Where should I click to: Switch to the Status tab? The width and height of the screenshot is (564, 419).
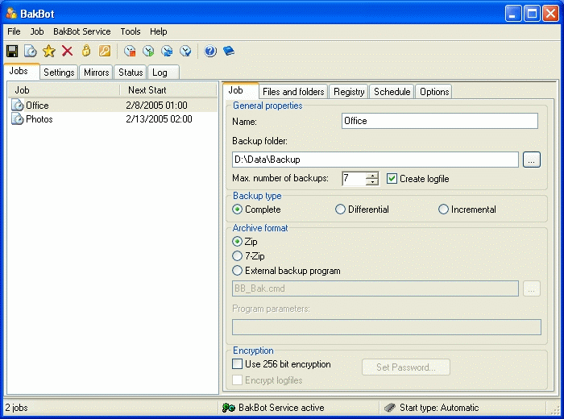(x=131, y=73)
